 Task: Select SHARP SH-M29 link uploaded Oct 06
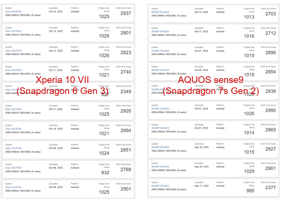click(x=160, y=70)
